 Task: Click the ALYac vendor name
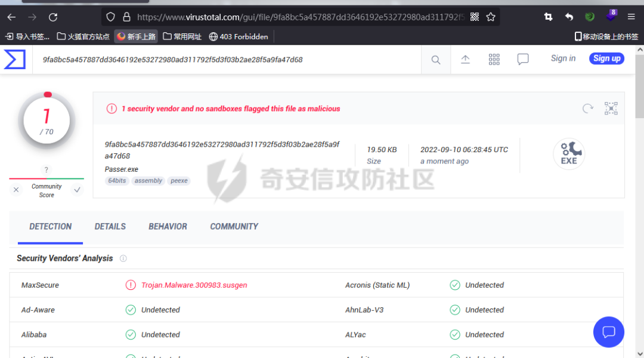355,335
